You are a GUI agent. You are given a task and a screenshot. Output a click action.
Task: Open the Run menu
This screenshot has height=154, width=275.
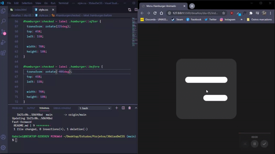tap(53, 3)
